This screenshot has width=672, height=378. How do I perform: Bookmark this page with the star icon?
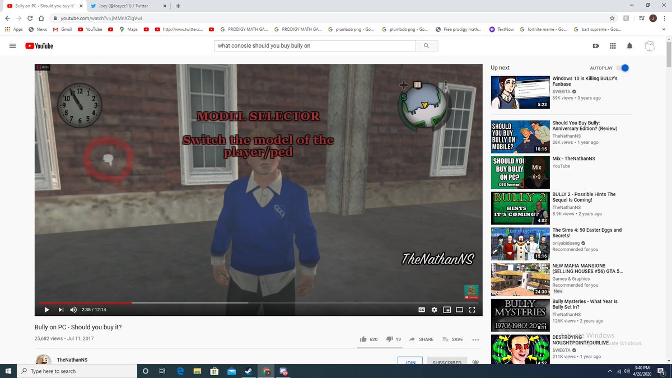(x=613, y=18)
